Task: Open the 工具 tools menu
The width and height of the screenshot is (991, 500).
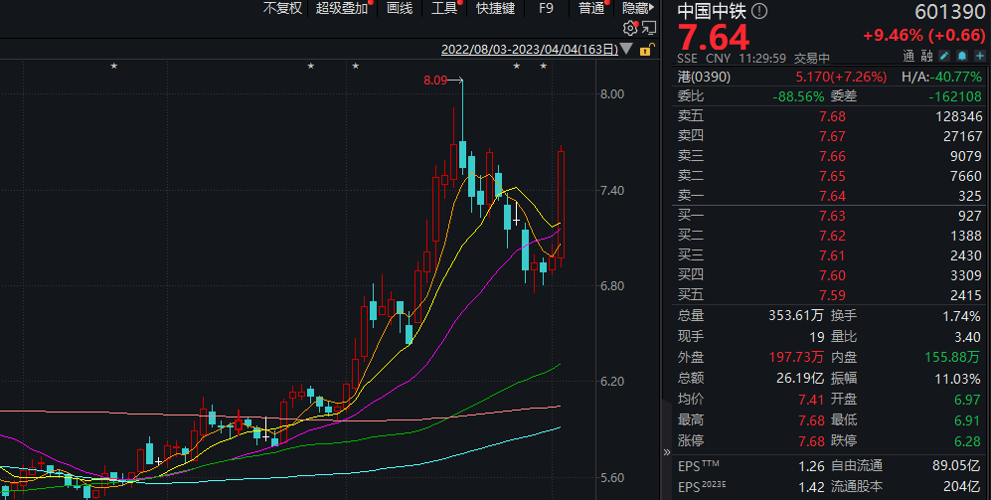Action: point(444,8)
